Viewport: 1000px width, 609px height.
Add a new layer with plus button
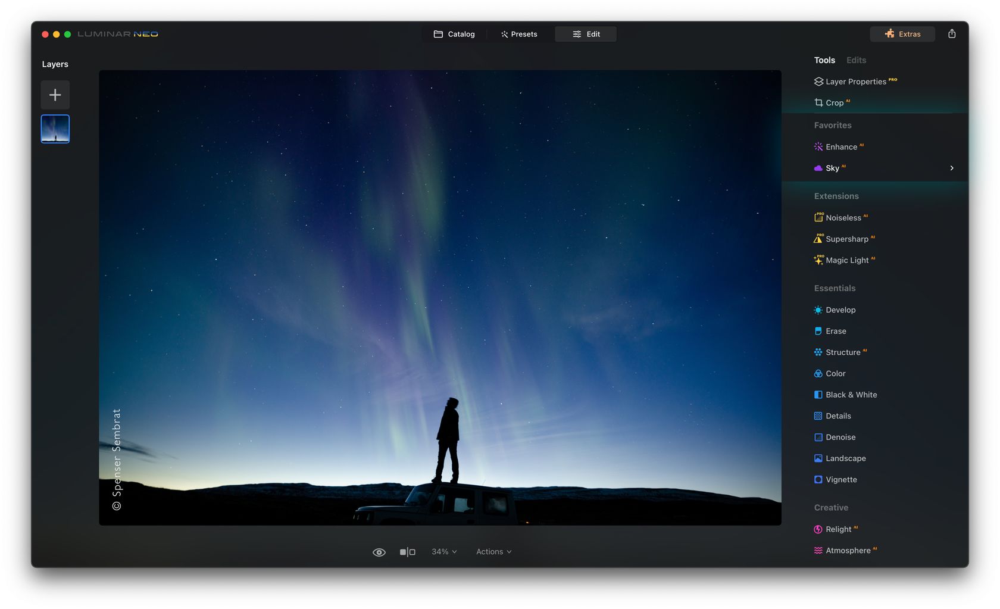pyautogui.click(x=55, y=95)
